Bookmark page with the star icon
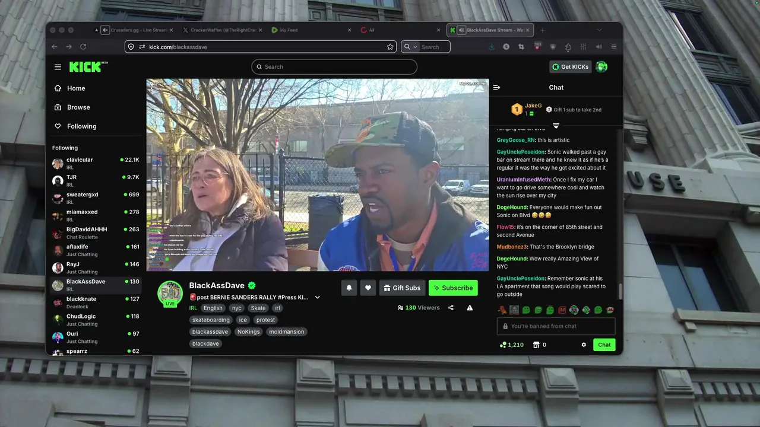 390,47
